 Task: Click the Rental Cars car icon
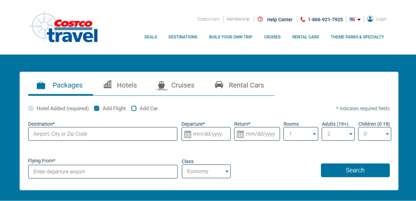pyautogui.click(x=219, y=85)
